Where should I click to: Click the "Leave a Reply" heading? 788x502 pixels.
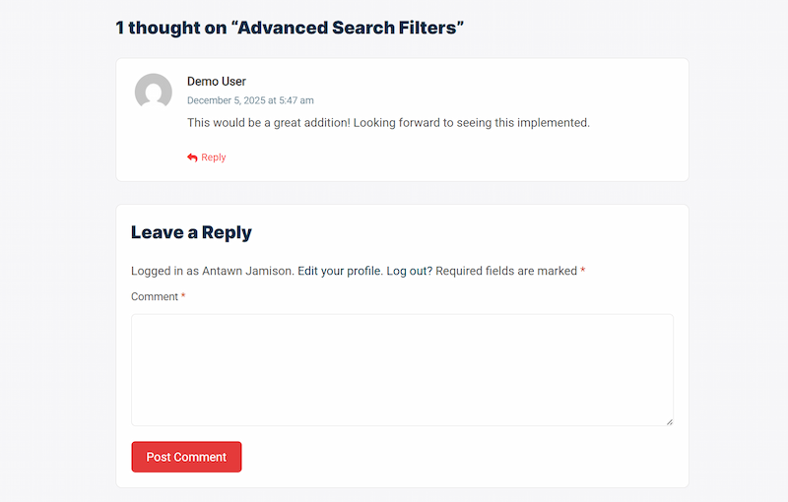click(191, 233)
